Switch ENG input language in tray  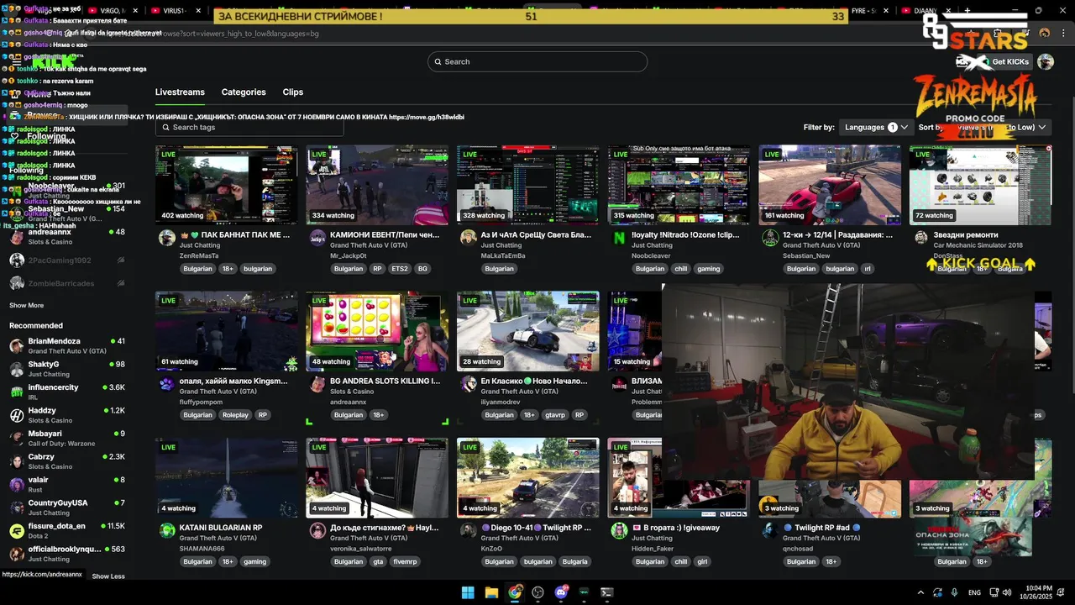974,592
